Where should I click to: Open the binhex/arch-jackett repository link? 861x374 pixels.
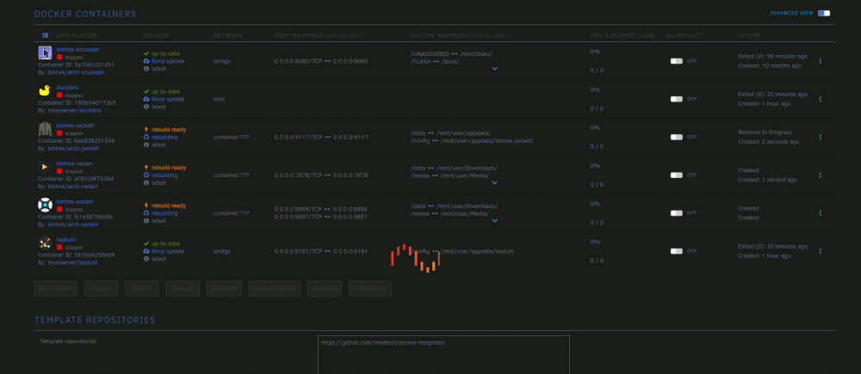(x=73, y=148)
